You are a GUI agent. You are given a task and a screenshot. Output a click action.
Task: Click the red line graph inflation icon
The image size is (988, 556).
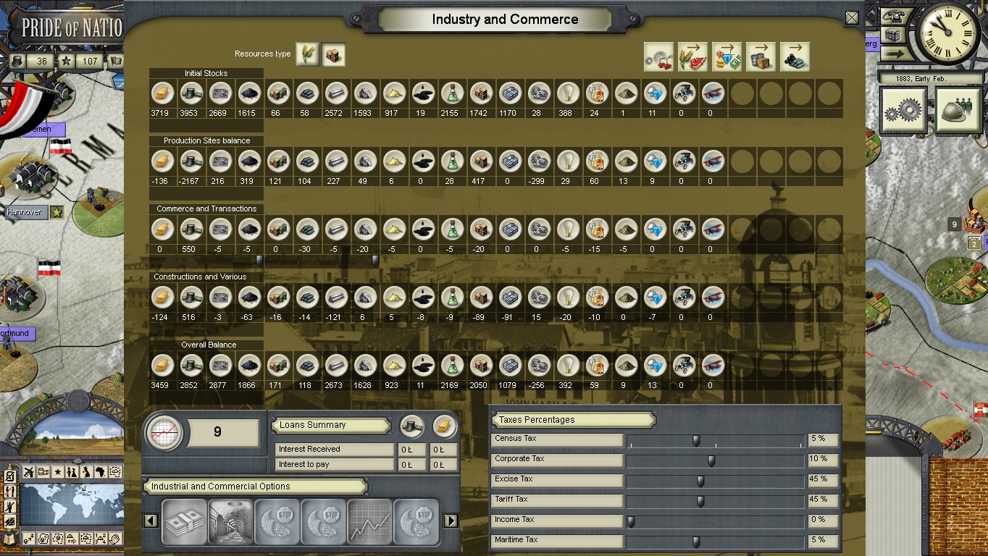(164, 433)
